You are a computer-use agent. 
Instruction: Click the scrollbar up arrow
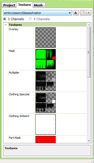pos(89,25)
